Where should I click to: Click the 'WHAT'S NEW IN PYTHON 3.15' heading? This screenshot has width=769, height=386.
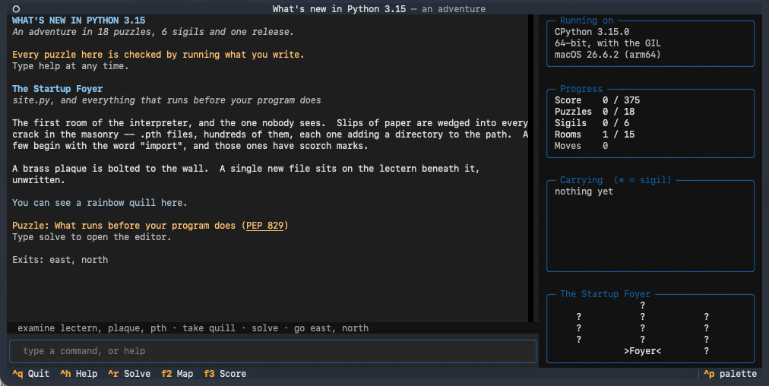pos(78,20)
